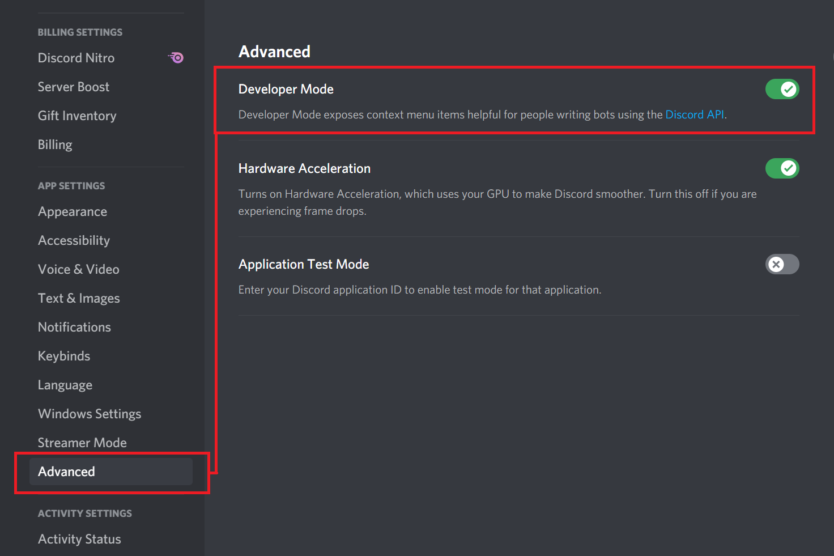Open the Gift Inventory section
Screen dimensions: 834x556
tap(77, 115)
